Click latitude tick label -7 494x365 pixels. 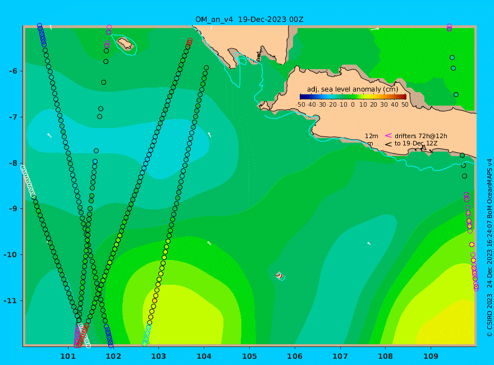tap(13, 117)
